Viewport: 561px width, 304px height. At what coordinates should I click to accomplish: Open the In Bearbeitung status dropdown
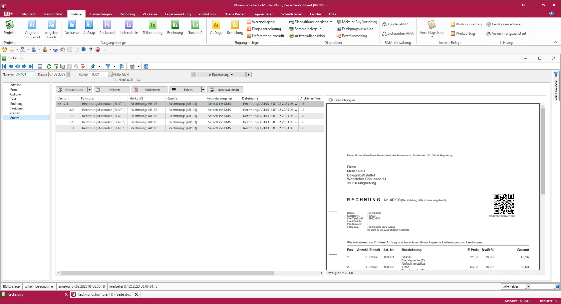click(221, 75)
